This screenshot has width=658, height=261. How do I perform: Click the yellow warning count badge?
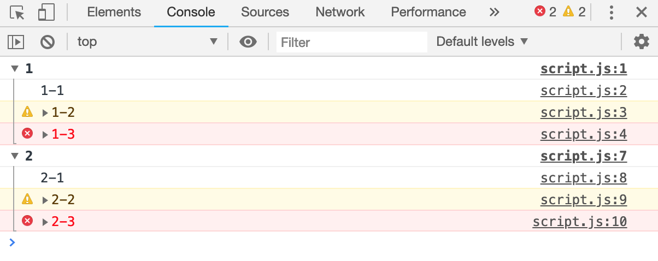tap(574, 12)
